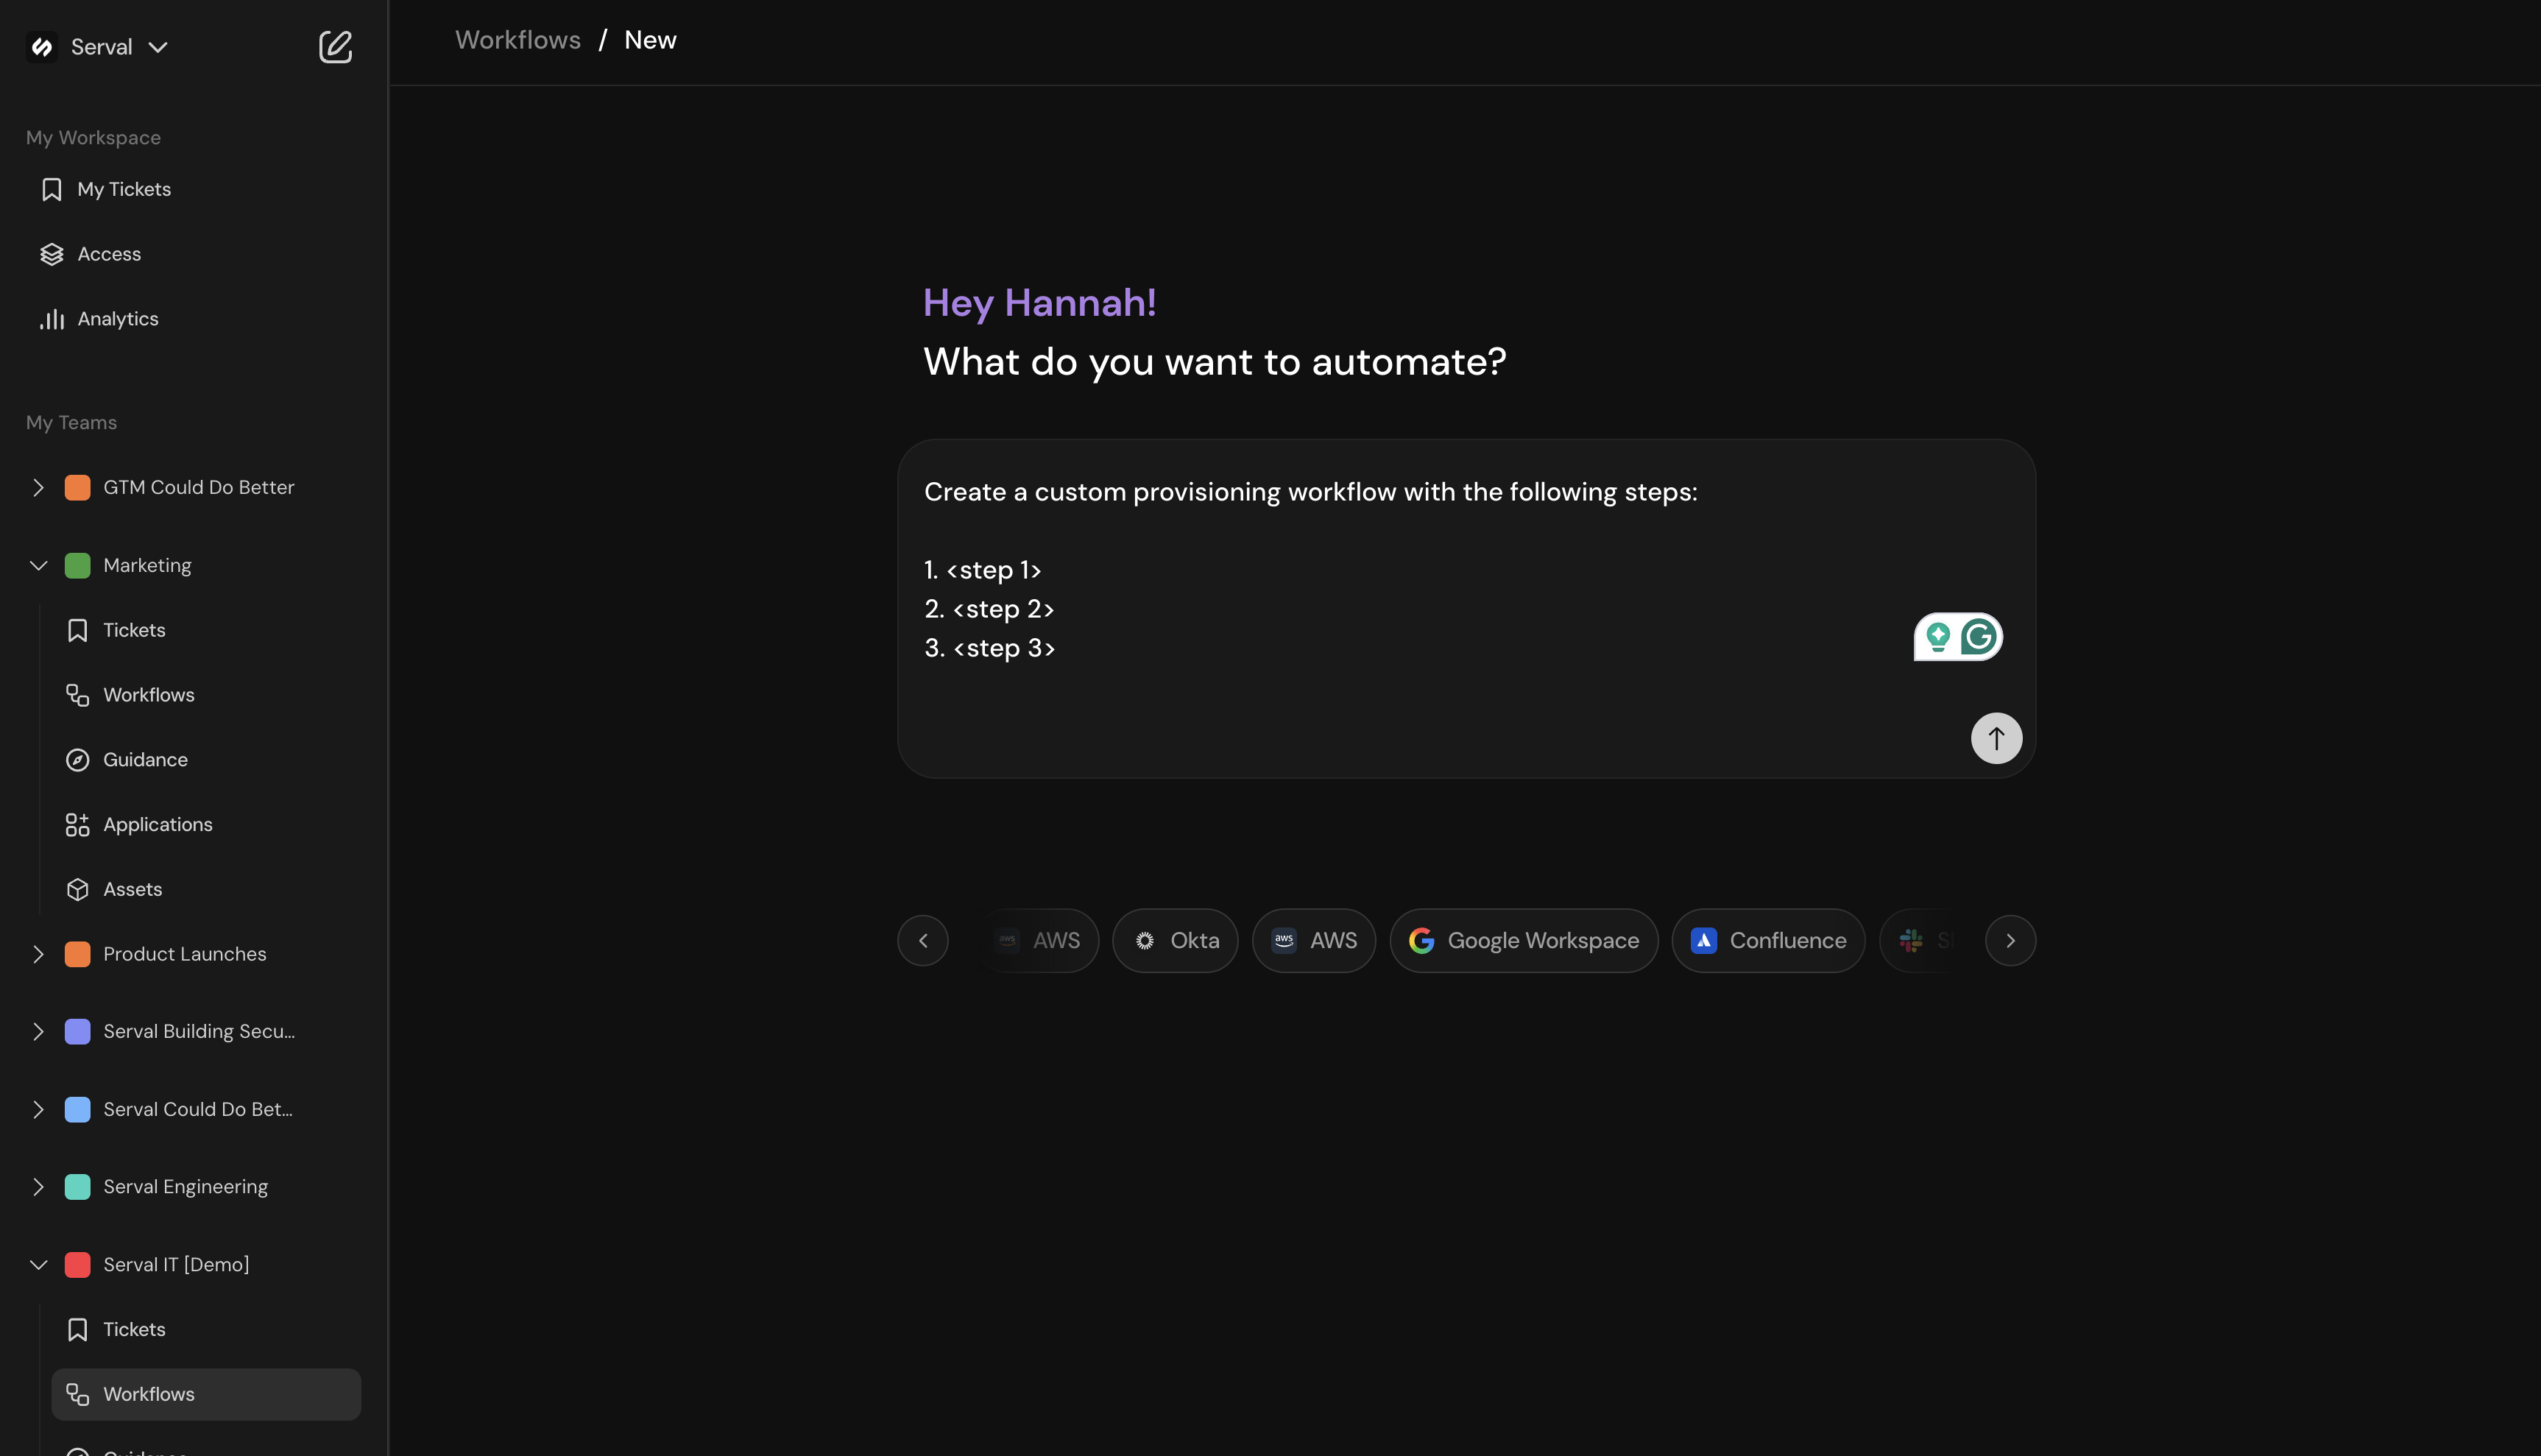
Task: Open the Serval workspace switcher dropdown
Action: point(158,46)
